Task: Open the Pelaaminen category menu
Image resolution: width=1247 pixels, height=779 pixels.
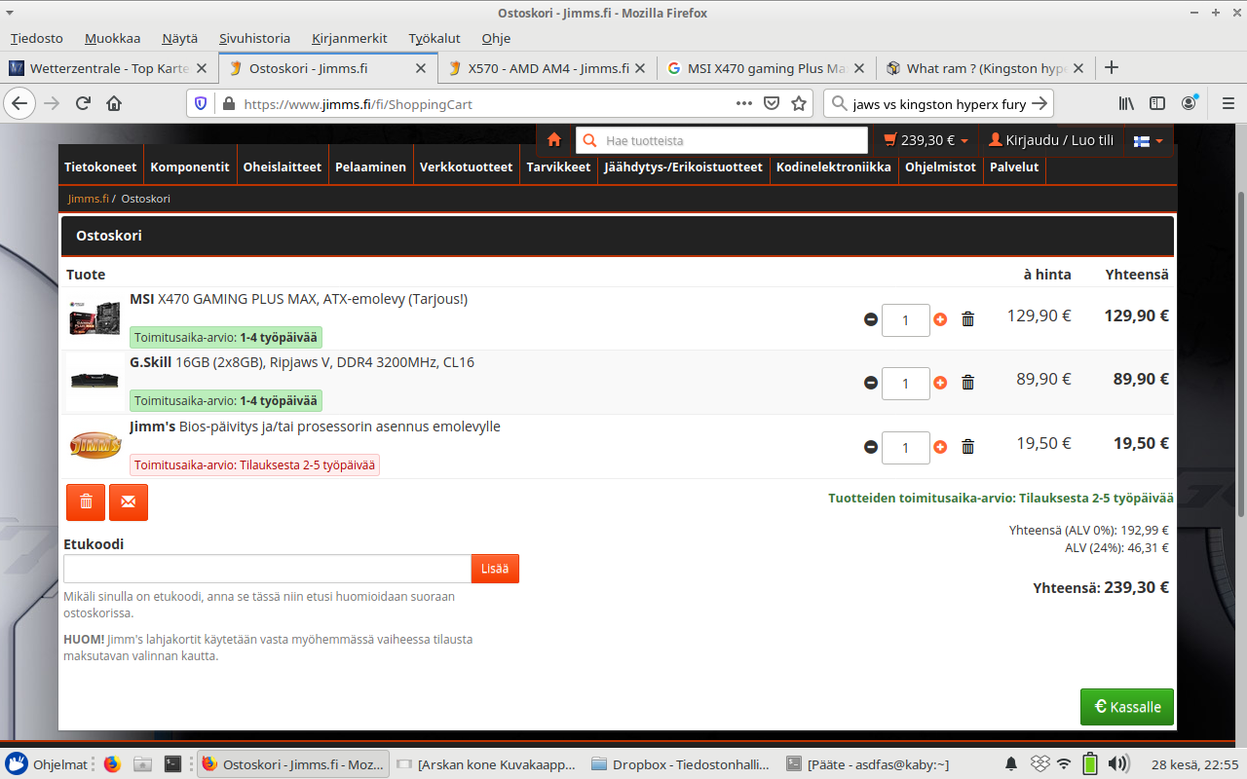Action: click(x=370, y=167)
